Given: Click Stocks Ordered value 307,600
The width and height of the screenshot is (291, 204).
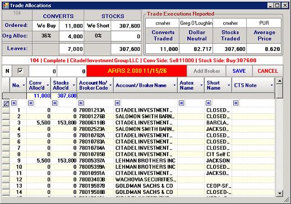Looking at the screenshot, I should [126, 26].
